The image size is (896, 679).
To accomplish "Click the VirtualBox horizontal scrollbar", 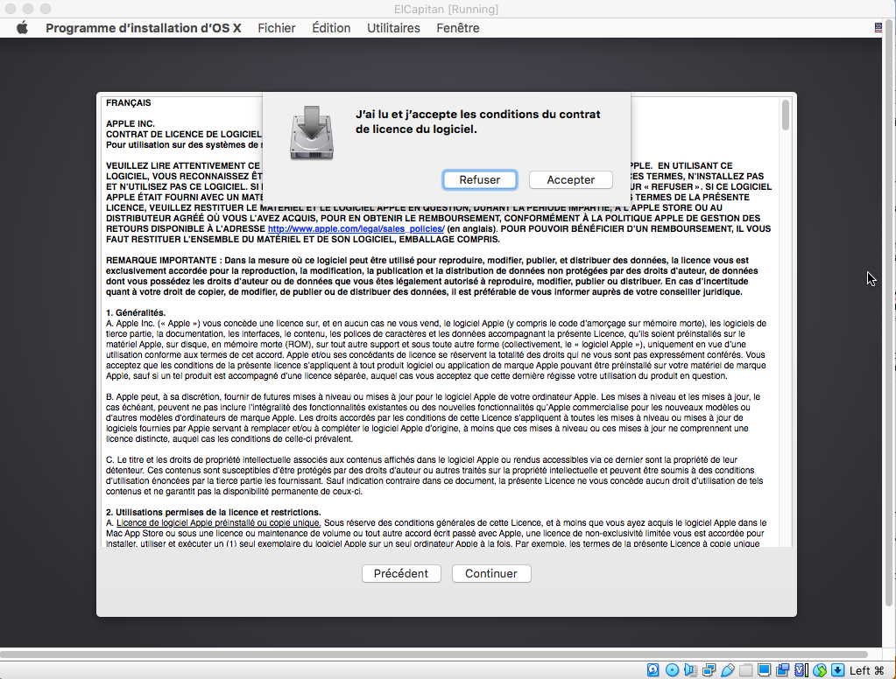I will pos(434,654).
